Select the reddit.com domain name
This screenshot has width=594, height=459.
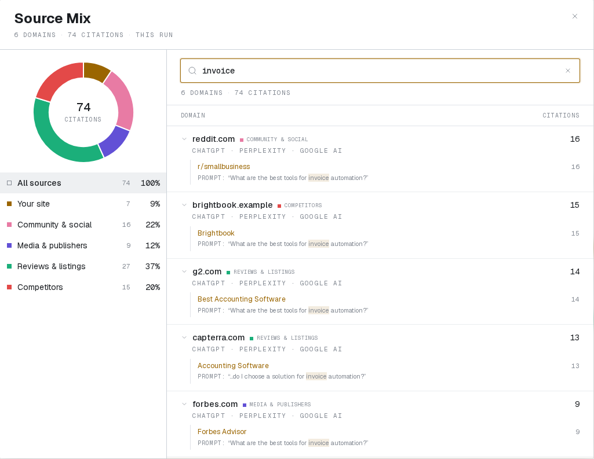[x=214, y=139]
